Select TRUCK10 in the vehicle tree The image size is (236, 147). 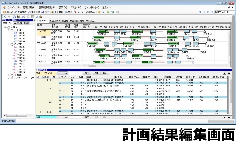coord(21,61)
